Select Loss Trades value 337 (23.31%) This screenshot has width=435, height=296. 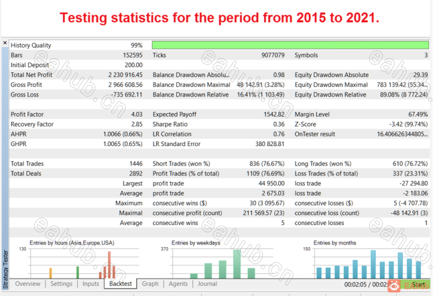[x=410, y=173]
